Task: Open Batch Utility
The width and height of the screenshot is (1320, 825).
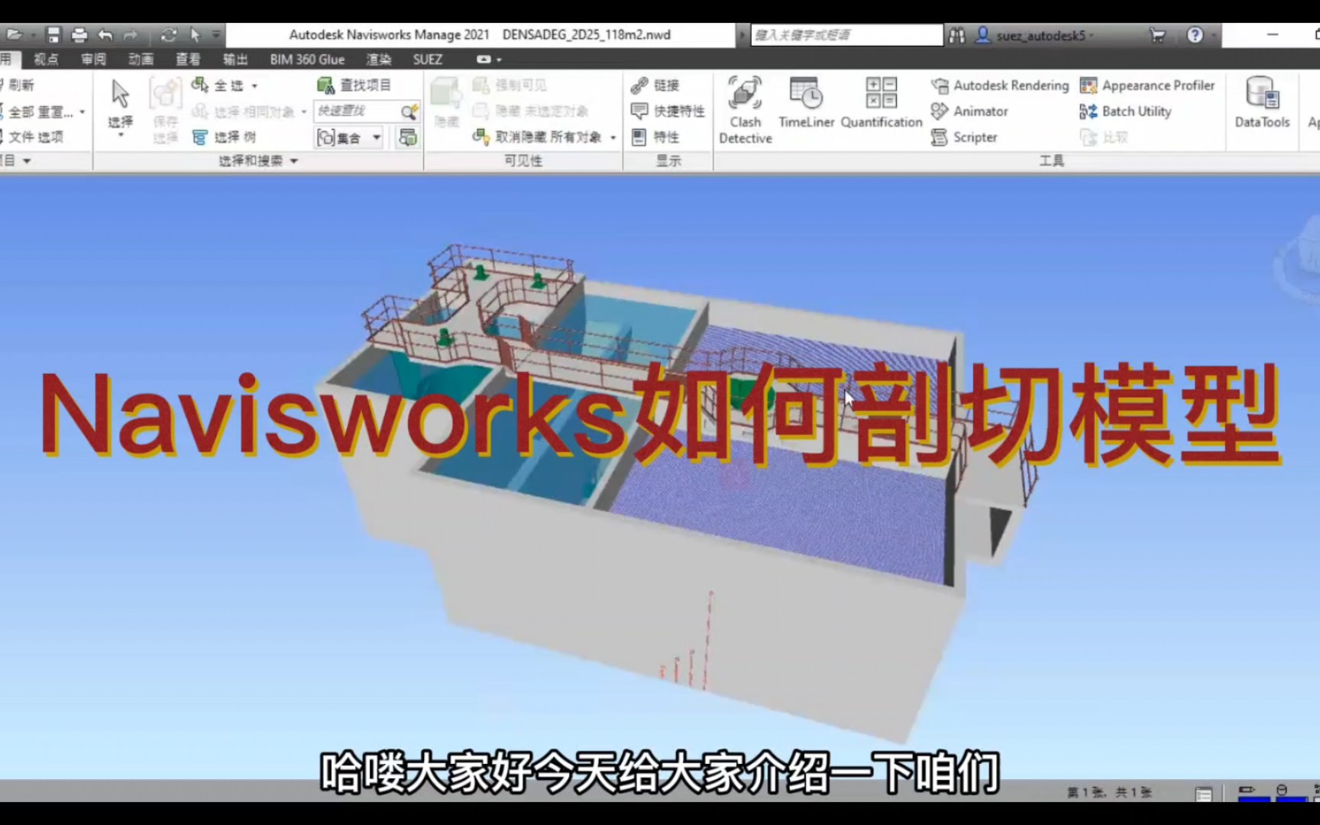Action: pyautogui.click(x=1125, y=112)
